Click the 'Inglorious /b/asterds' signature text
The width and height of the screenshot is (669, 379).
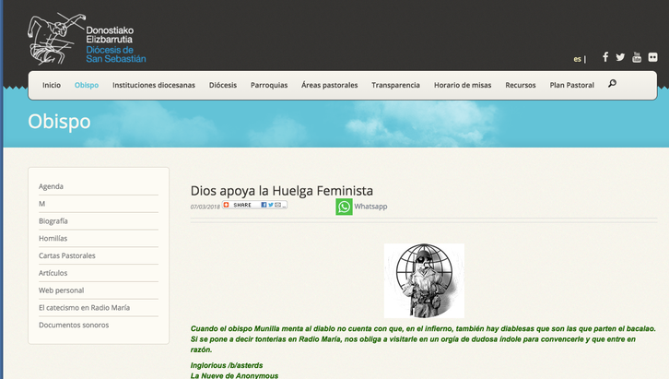tap(227, 365)
